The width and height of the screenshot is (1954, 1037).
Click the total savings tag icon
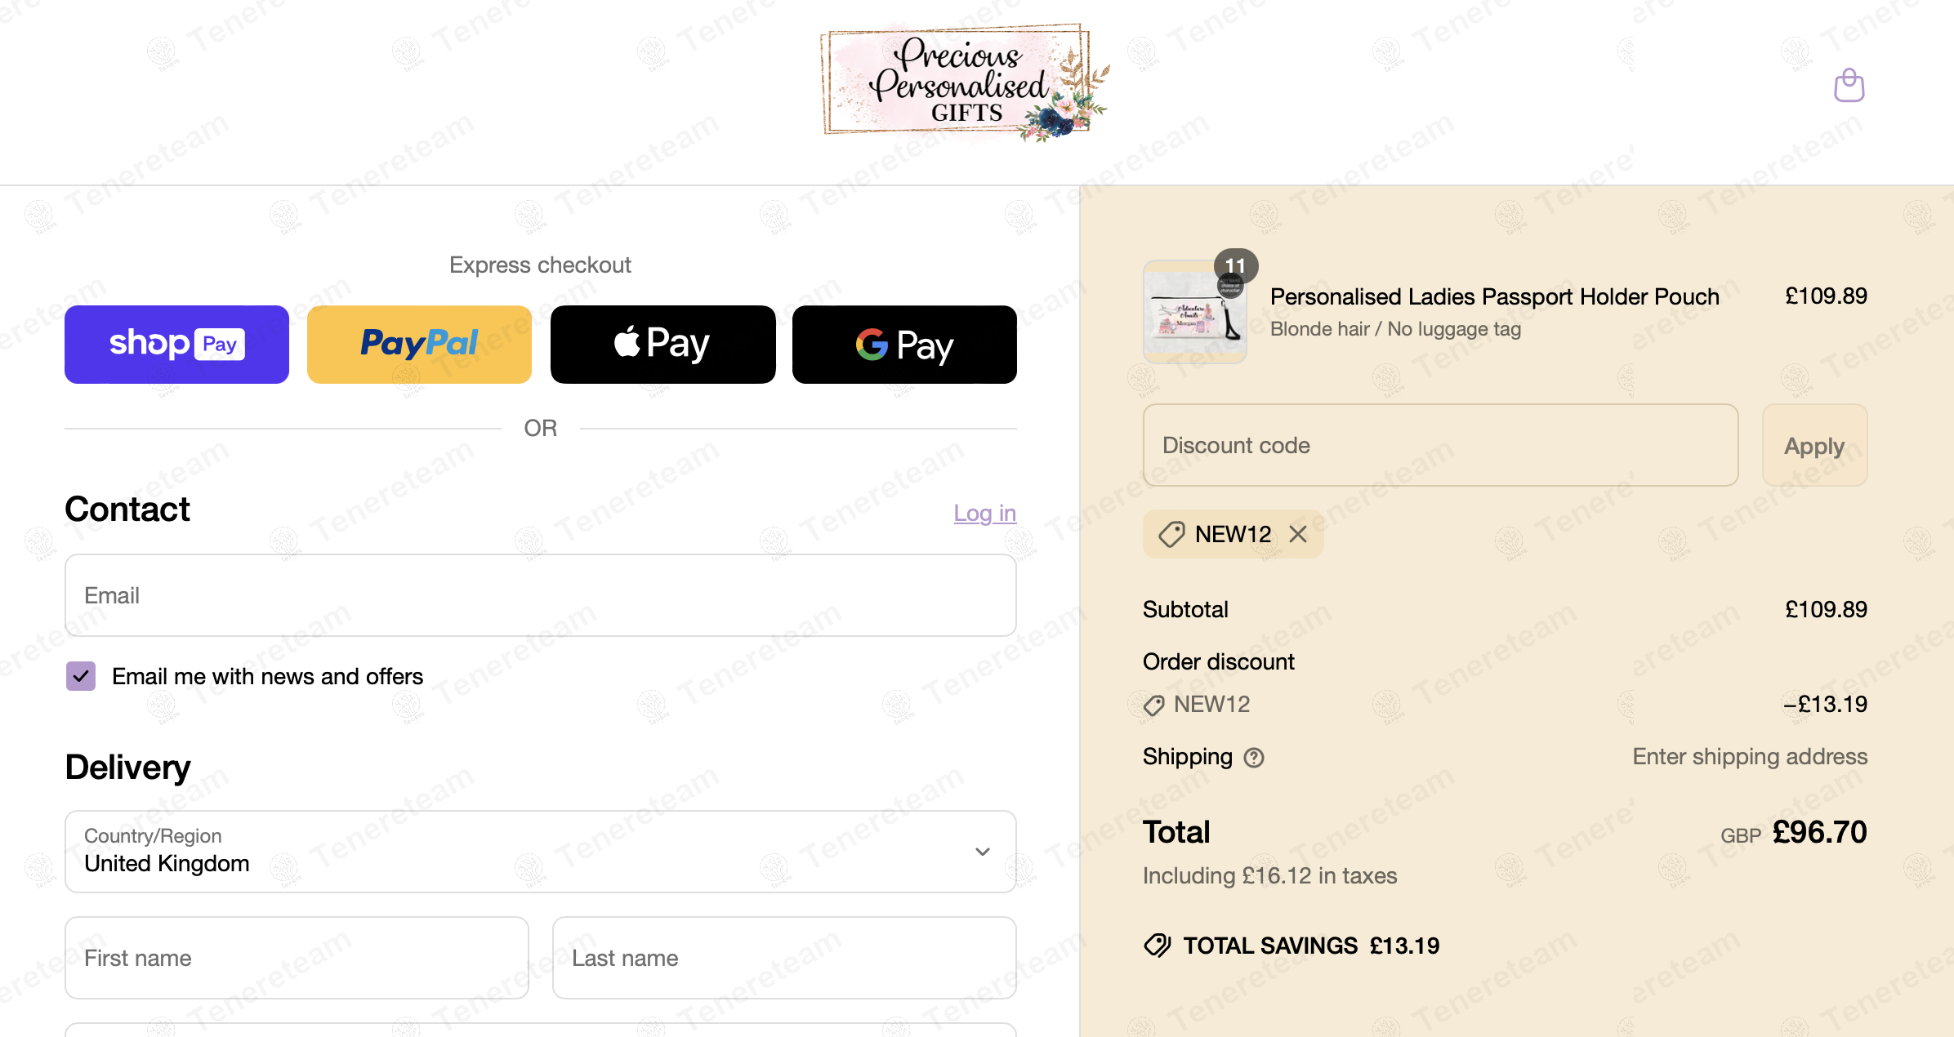[x=1158, y=945]
